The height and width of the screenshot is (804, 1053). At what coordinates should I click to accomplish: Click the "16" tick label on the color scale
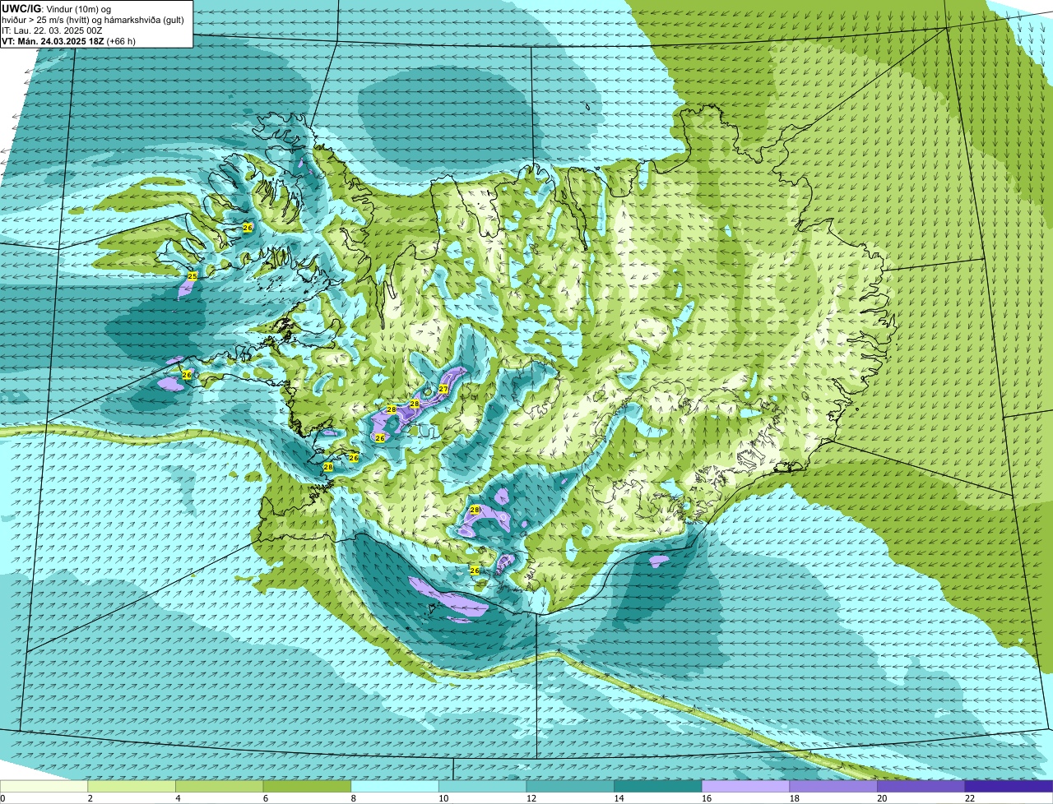pyautogui.click(x=707, y=798)
